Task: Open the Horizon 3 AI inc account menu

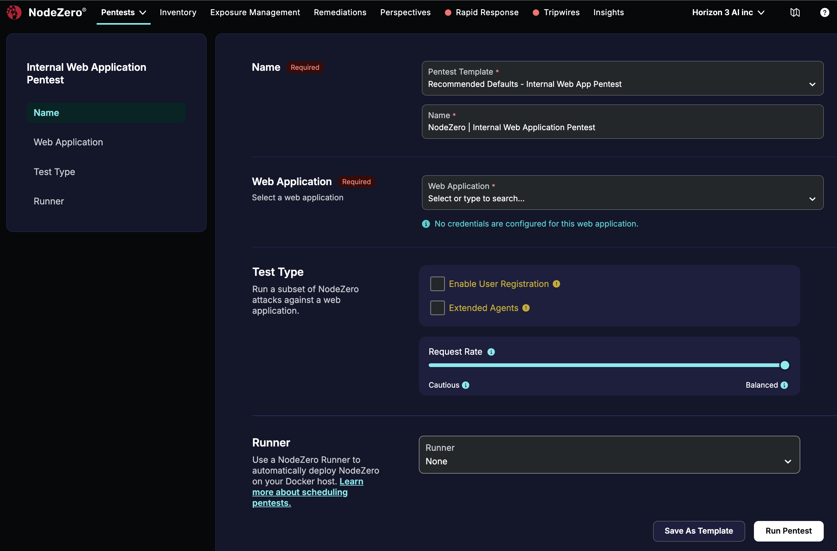Action: click(x=728, y=12)
